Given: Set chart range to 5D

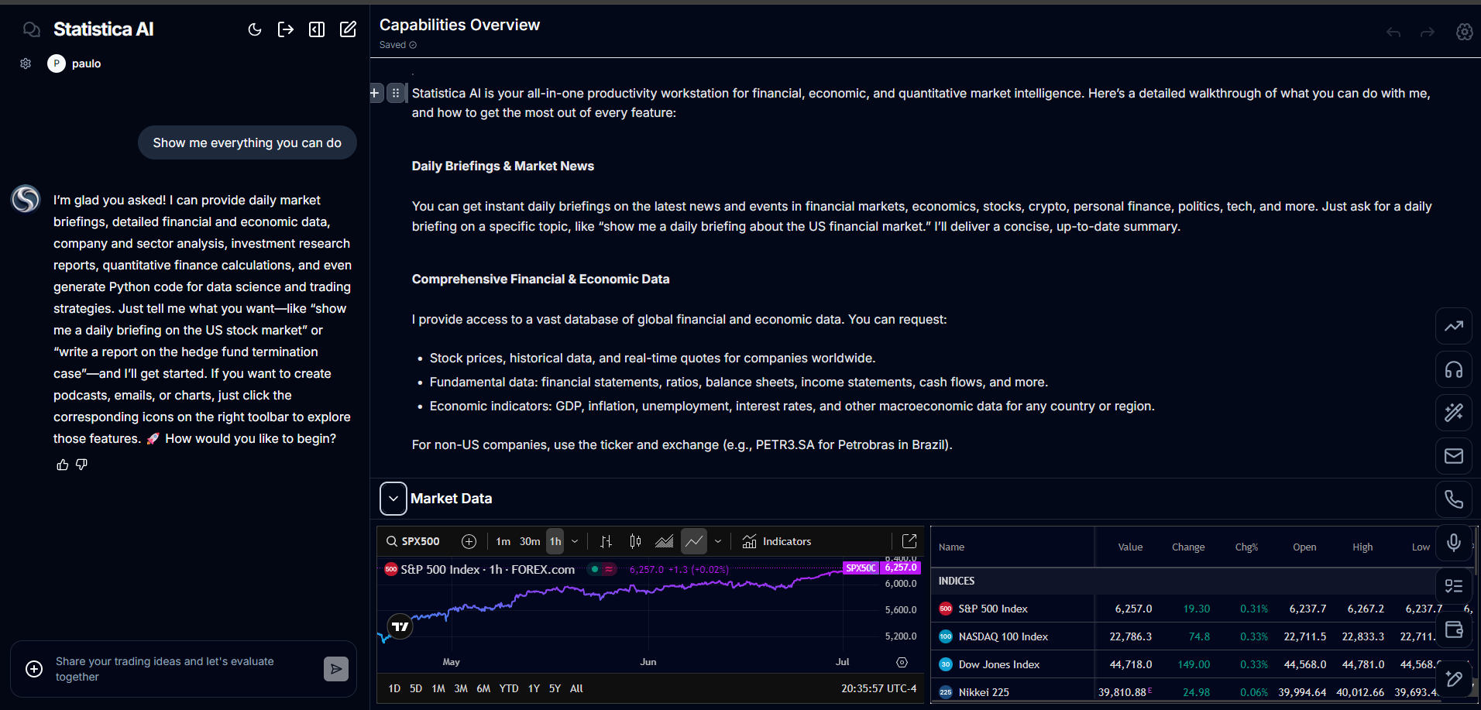Looking at the screenshot, I should tap(416, 688).
